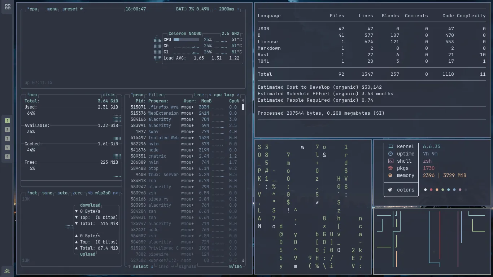
Task: Select the pipewire process row
Action: 184,254
